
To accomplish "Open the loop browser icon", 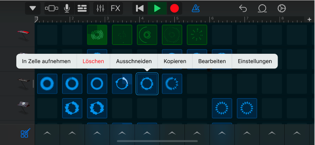I will [262, 9].
